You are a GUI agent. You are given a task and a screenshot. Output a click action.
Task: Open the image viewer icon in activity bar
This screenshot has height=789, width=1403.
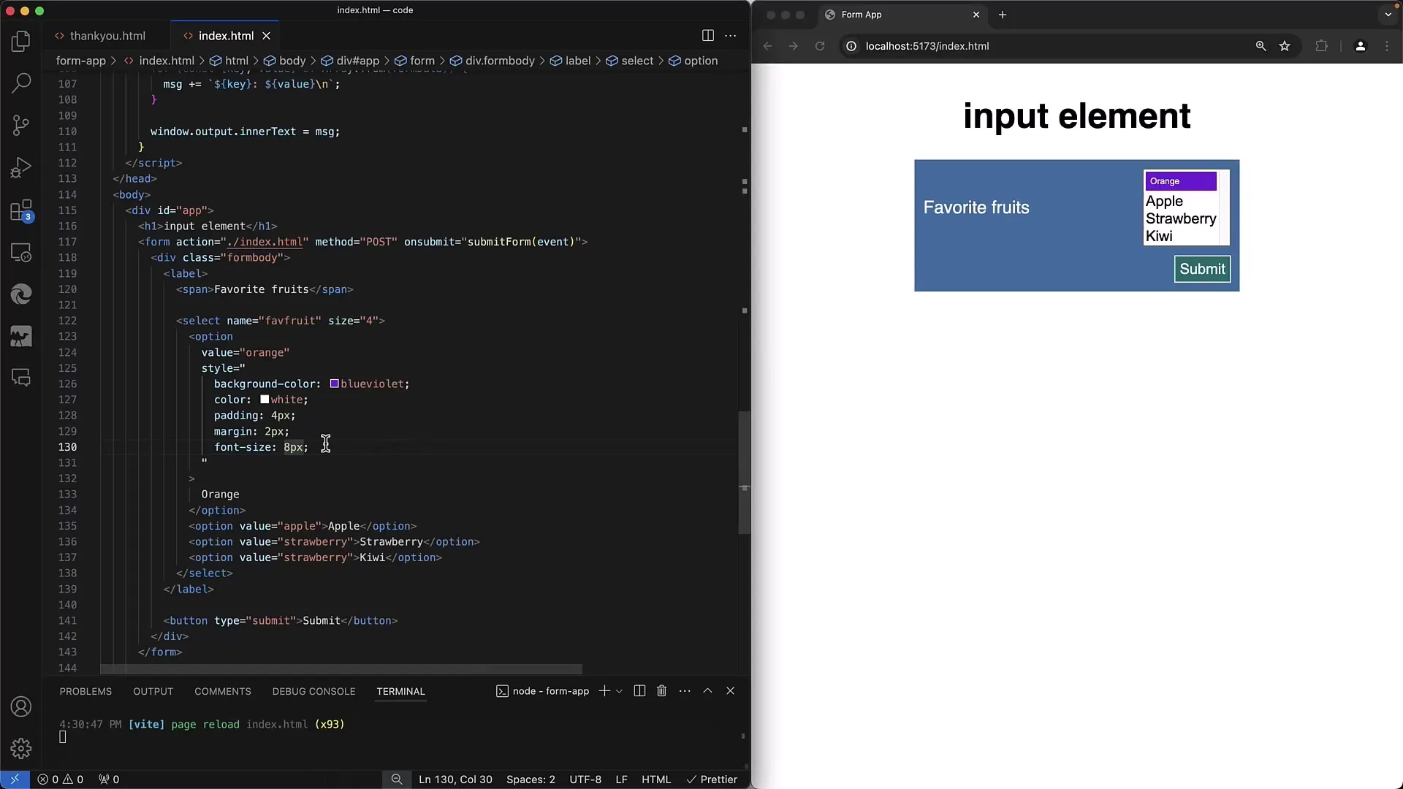coord(21,336)
